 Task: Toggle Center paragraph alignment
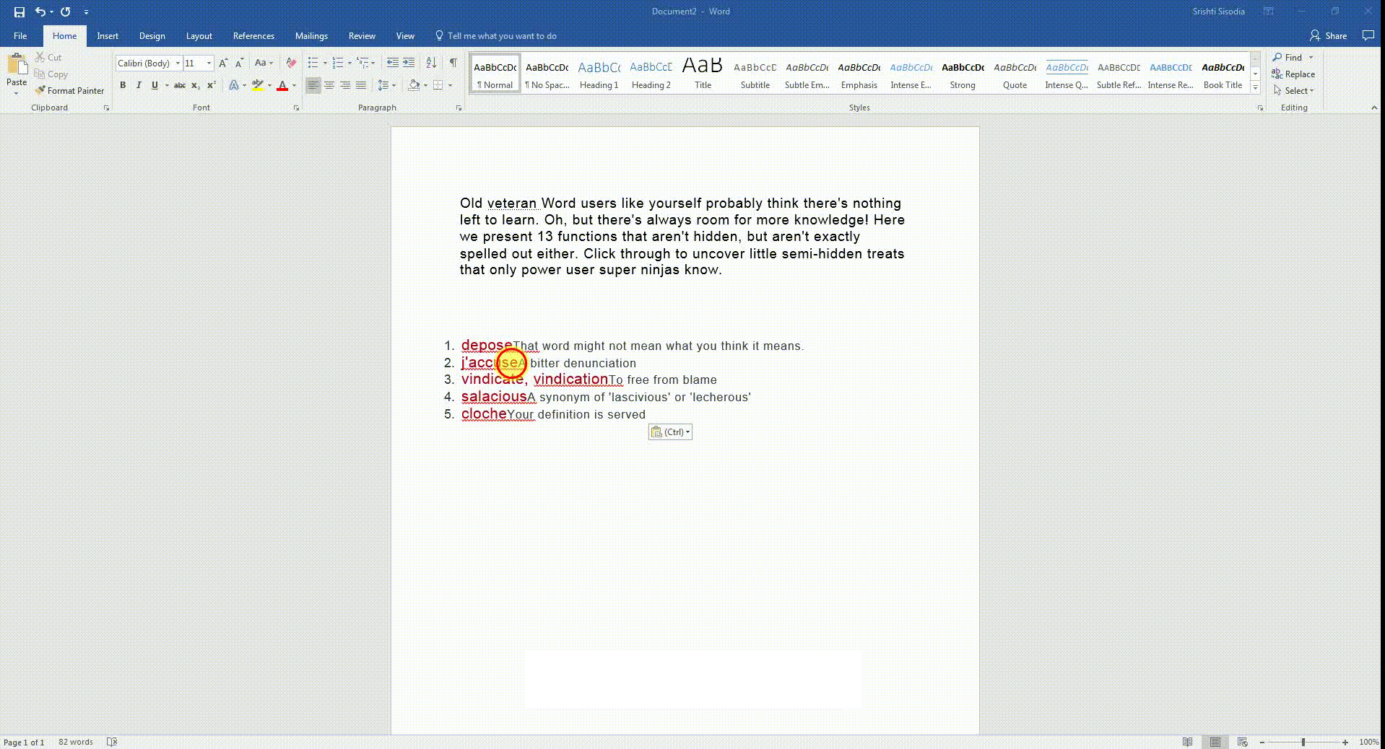tap(329, 85)
